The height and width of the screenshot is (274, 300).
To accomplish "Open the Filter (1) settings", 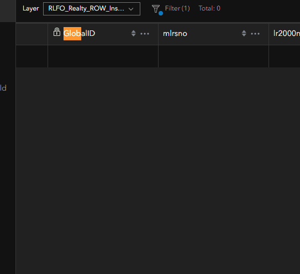I will pos(177,8).
